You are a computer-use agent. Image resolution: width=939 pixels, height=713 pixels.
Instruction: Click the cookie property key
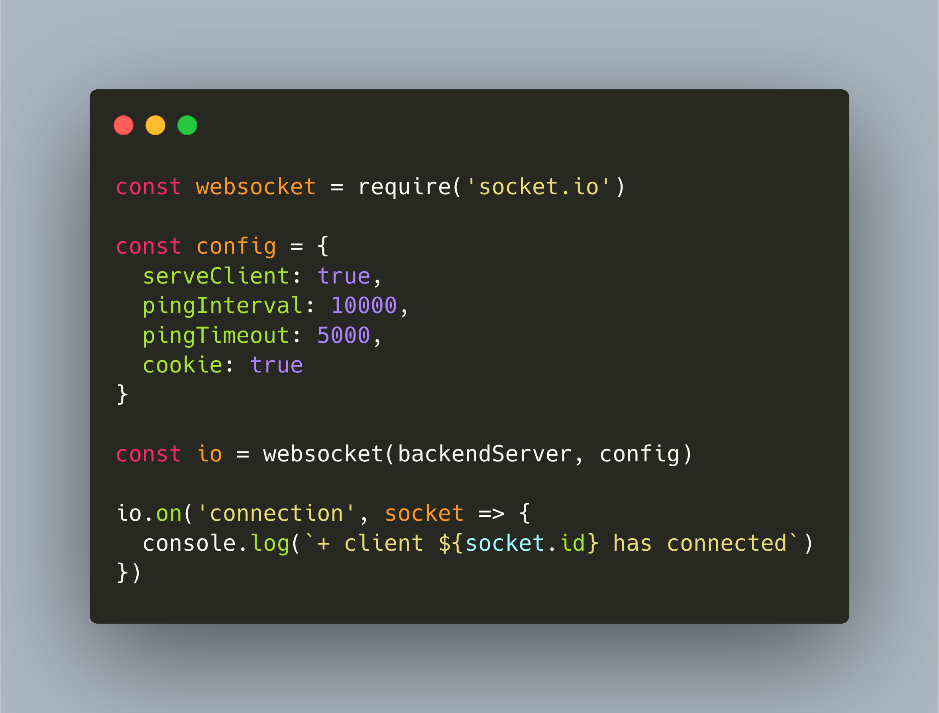pos(183,365)
